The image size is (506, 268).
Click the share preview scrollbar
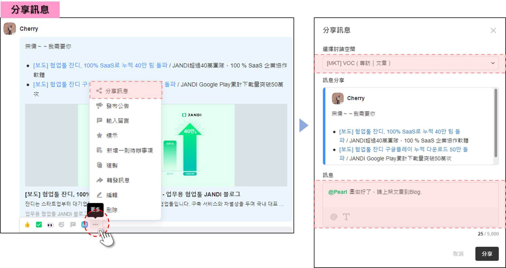496,123
